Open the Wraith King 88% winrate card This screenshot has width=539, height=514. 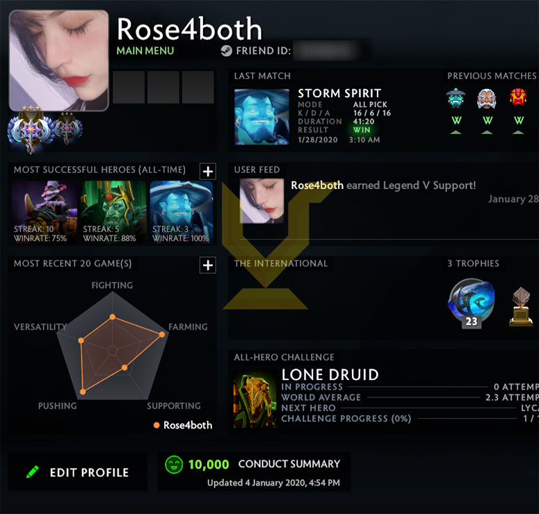pyautogui.click(x=113, y=212)
